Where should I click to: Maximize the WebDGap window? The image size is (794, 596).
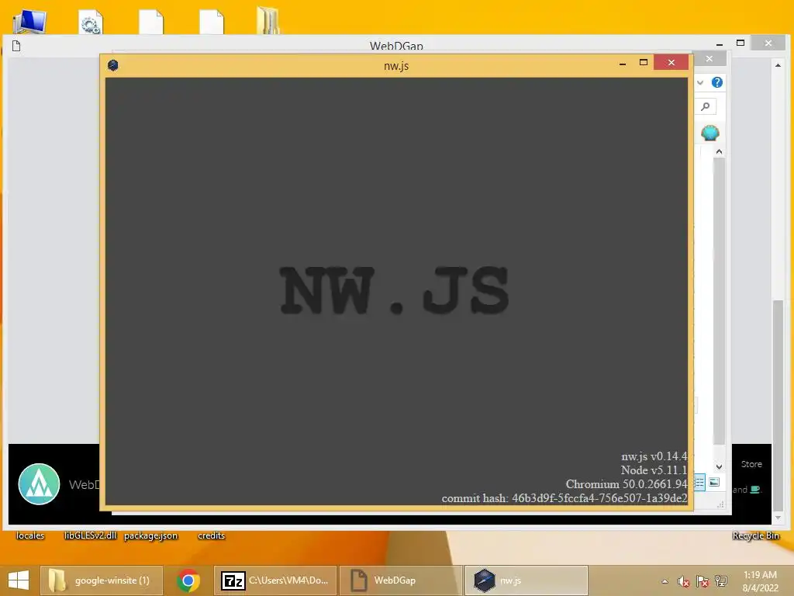click(740, 43)
